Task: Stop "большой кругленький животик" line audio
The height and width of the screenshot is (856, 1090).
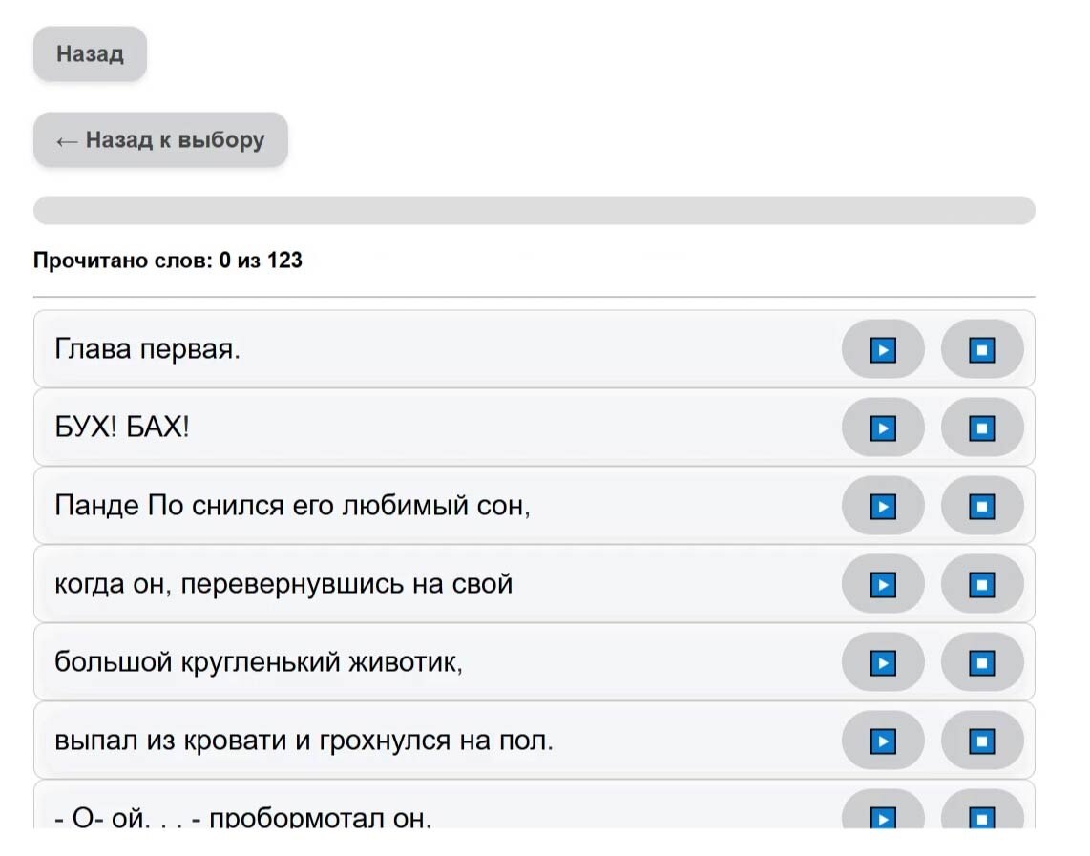Action: (x=982, y=662)
